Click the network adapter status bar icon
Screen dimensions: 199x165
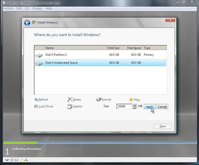(x=25, y=160)
